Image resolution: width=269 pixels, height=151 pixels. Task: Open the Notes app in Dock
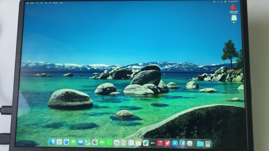click(x=138, y=143)
